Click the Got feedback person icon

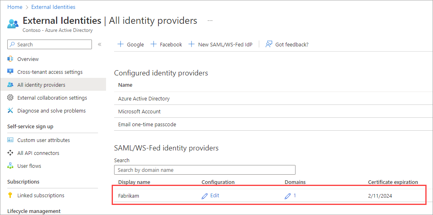coord(269,44)
